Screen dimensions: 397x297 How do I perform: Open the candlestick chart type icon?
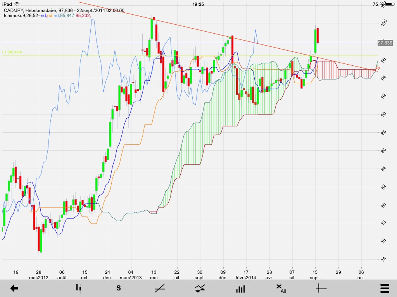point(78,288)
